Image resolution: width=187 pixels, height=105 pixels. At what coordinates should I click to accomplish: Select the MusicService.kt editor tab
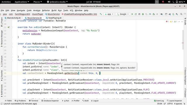[34, 18]
